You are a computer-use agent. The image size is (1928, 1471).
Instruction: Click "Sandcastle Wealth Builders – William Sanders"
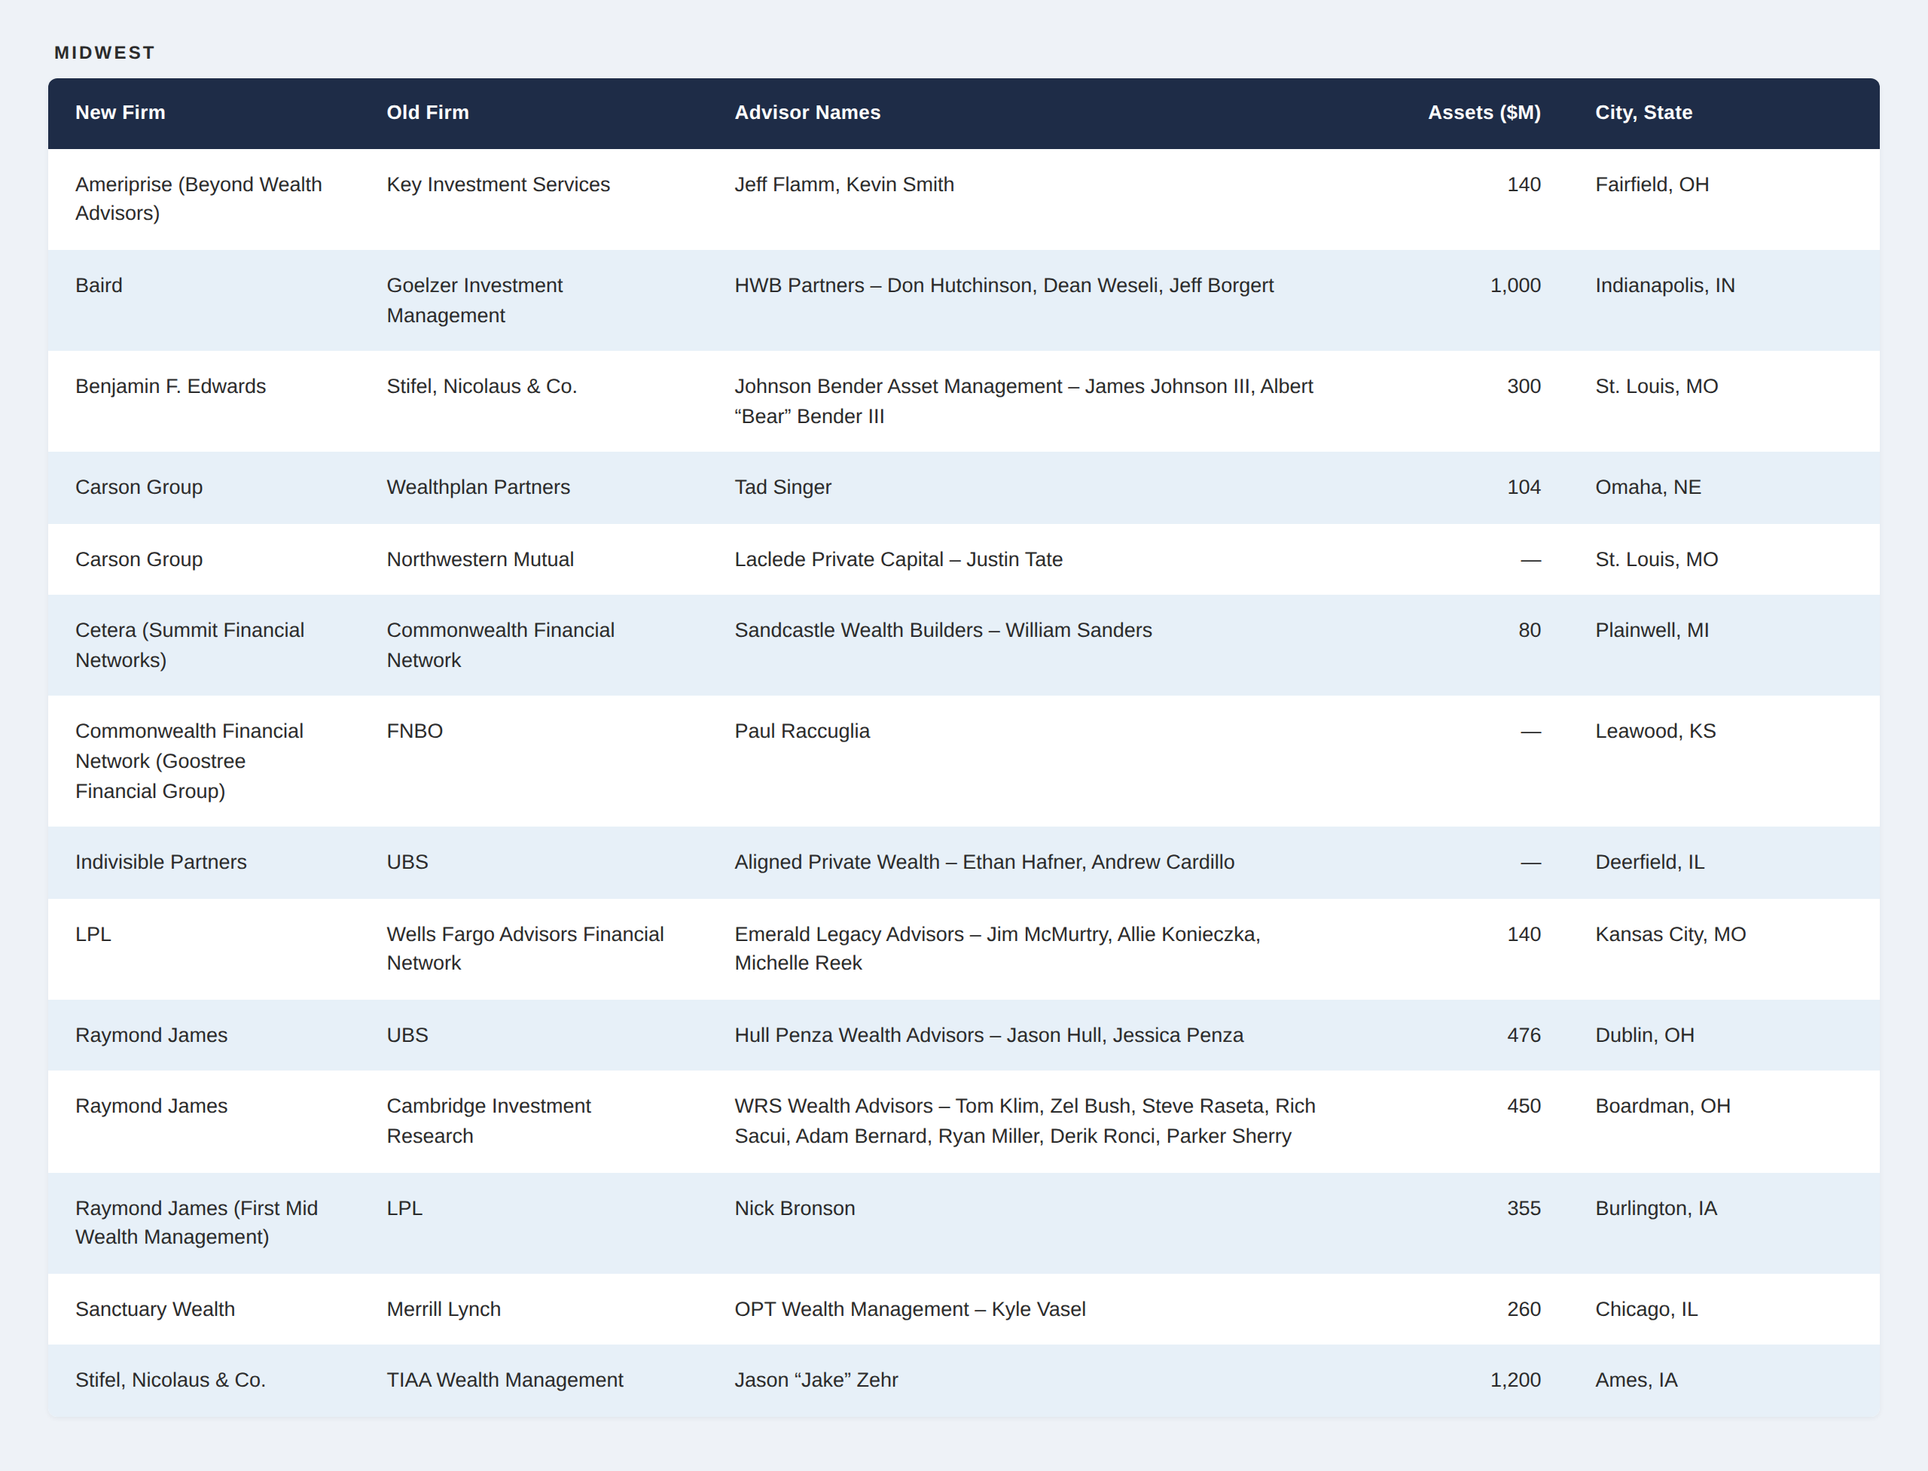944,630
